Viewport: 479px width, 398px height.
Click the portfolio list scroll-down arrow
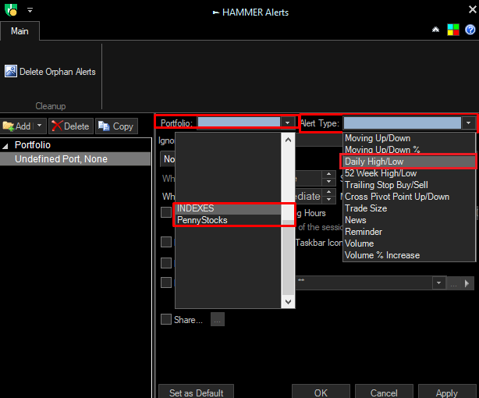pyautogui.click(x=288, y=302)
